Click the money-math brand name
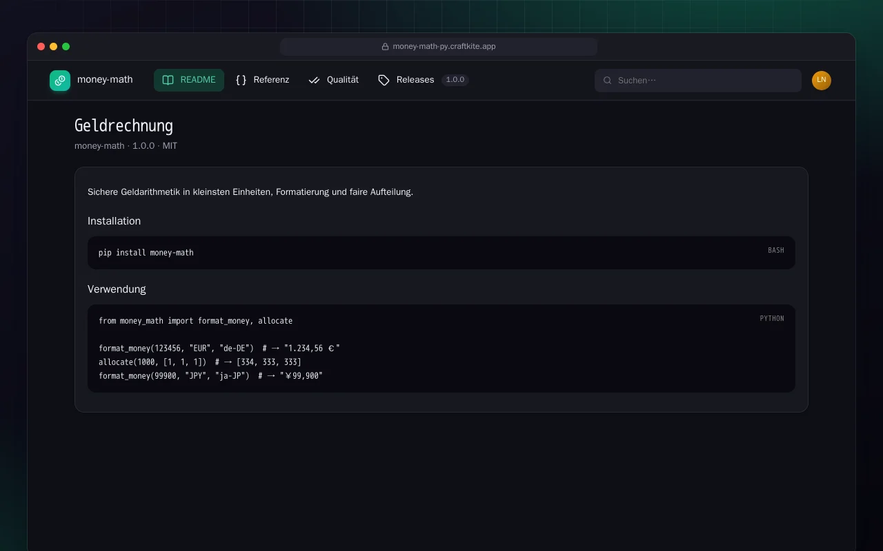This screenshot has height=551, width=883. tap(105, 80)
